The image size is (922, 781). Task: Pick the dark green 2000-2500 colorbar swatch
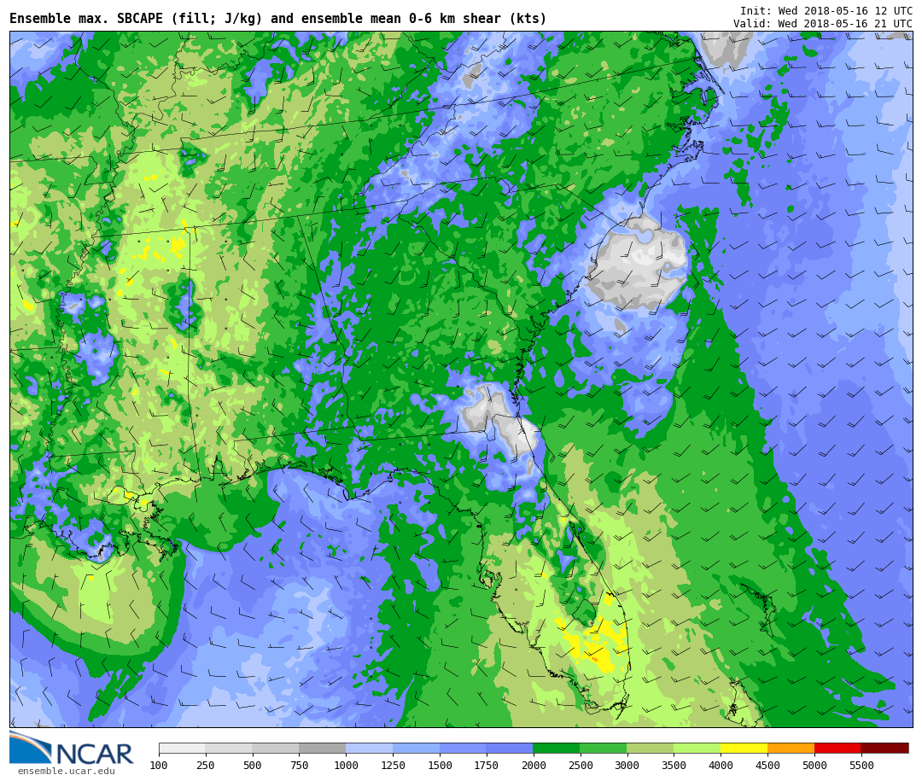[557, 748]
